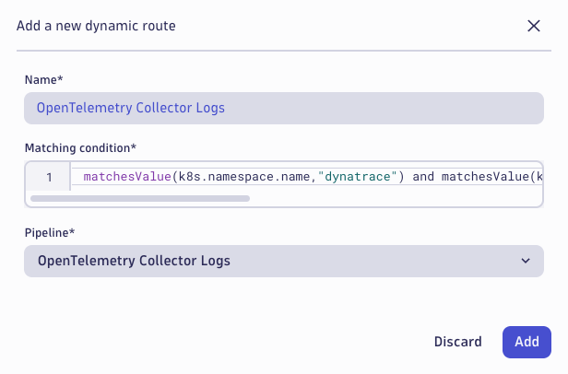Click the "dynatrace" string in the condition
The height and width of the screenshot is (374, 568).
[x=357, y=177]
